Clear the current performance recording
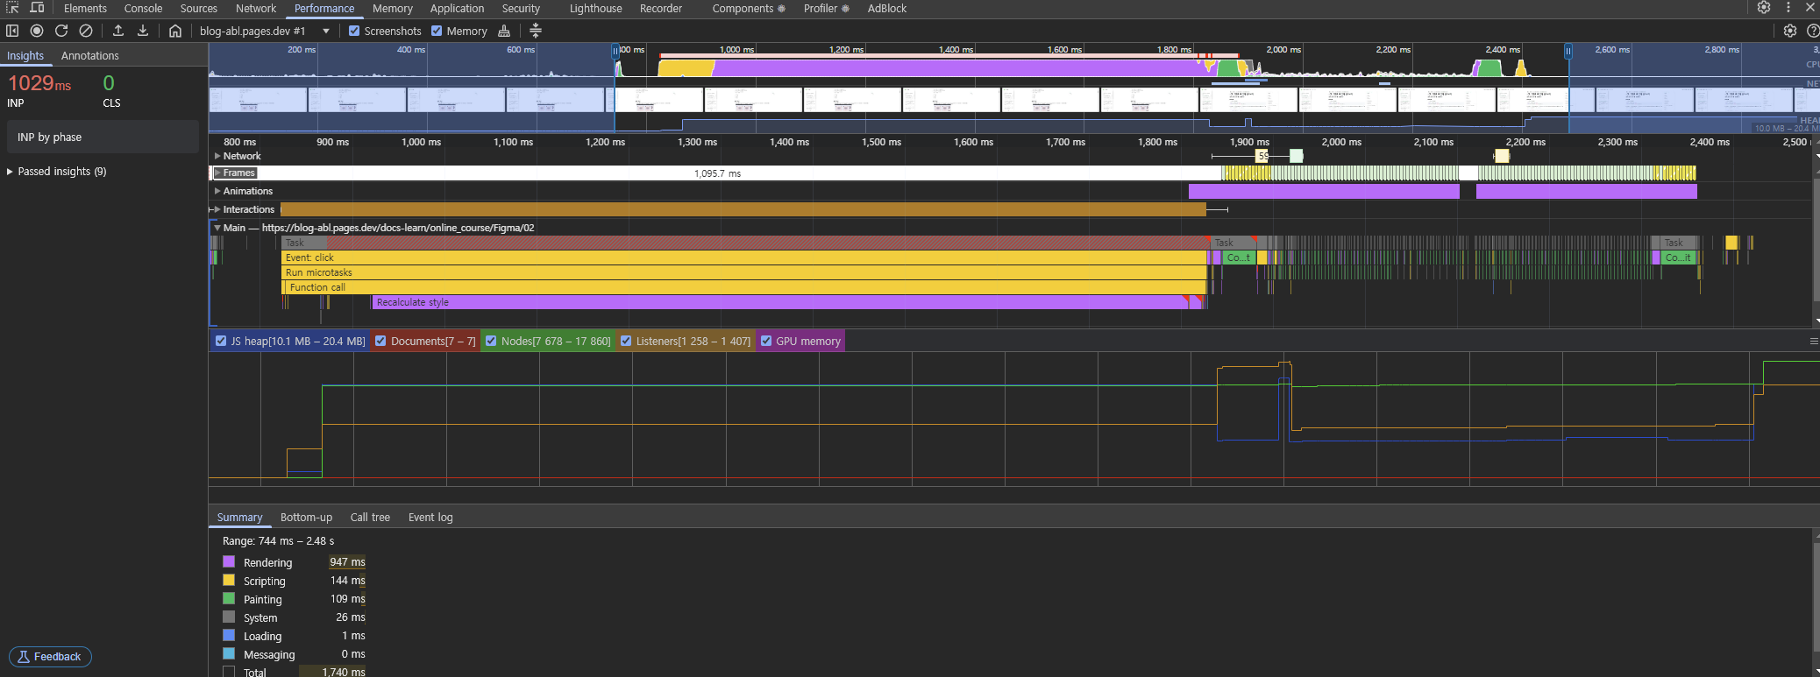Viewport: 1820px width, 677px height. click(86, 31)
